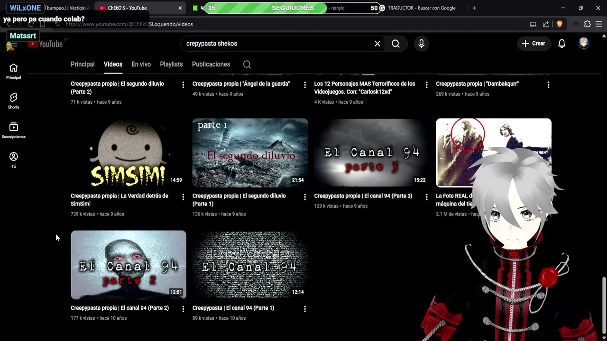Image resolution: width=607 pixels, height=341 pixels.
Task: Click the YouTube logo
Action: tap(45, 44)
